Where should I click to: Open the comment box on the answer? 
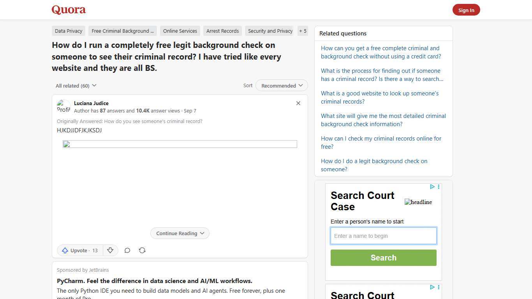[127, 250]
